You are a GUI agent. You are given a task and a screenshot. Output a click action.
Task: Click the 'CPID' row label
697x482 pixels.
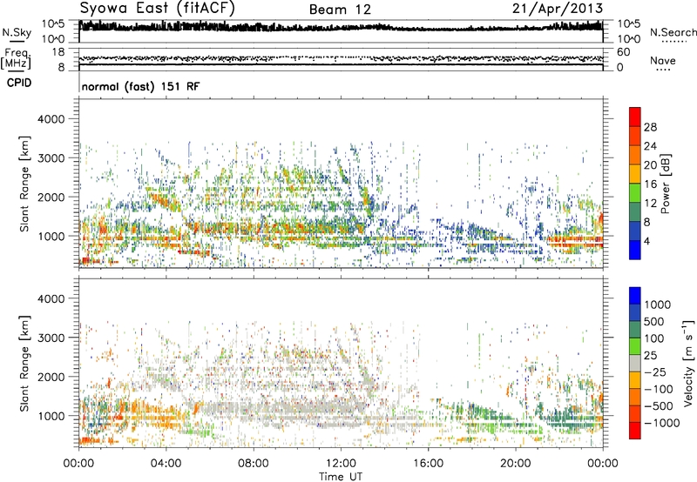(x=19, y=83)
